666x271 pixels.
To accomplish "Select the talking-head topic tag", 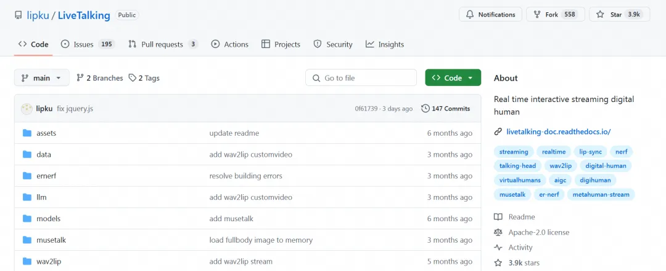I will point(517,166).
